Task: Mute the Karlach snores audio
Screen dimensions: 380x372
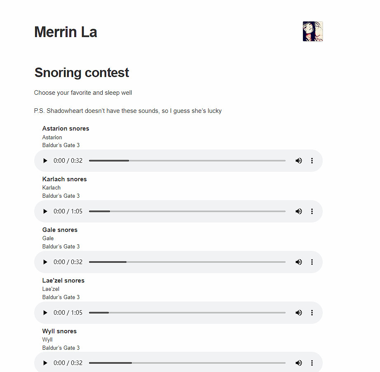Action: [x=299, y=211]
